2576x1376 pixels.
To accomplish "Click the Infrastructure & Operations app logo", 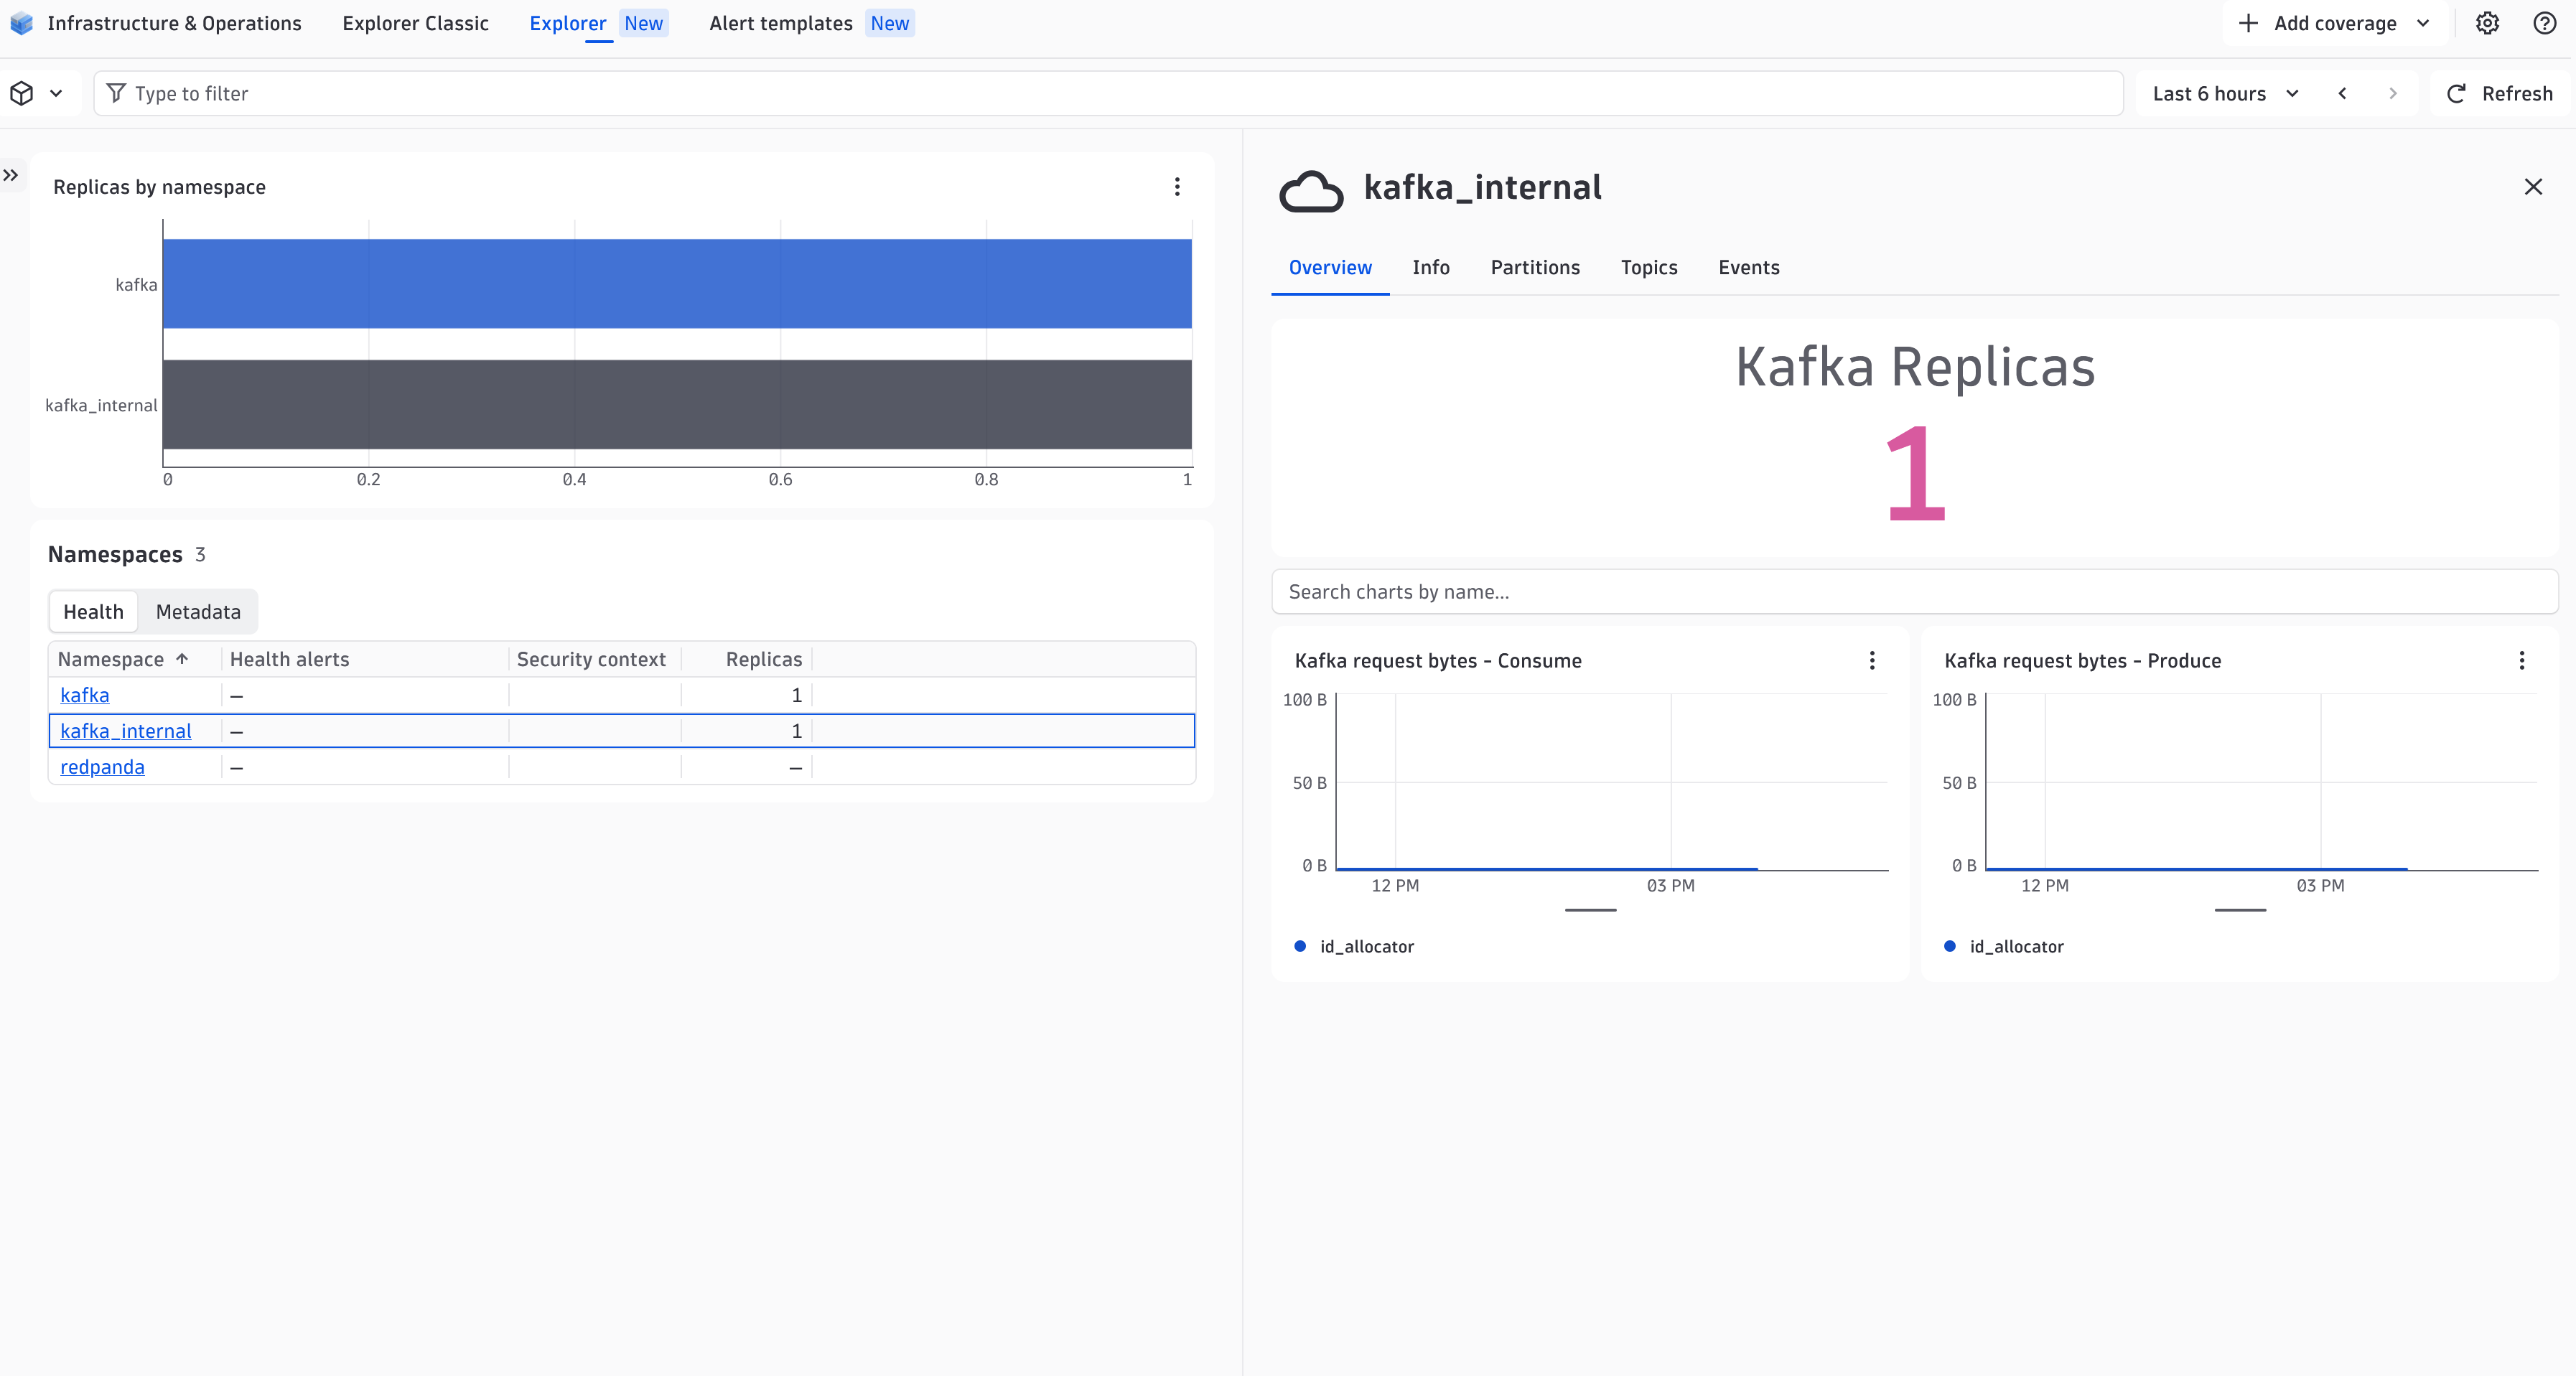I will pyautogui.click(x=21, y=23).
